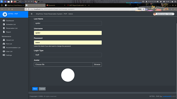Open the Kali applications menu icon
177x99 pixels.
click(x=2, y=2)
